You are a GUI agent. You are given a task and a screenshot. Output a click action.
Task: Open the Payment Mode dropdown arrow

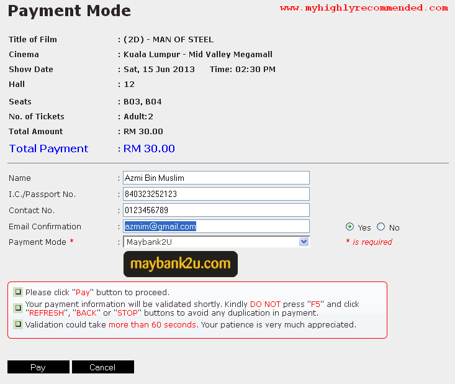pos(304,242)
